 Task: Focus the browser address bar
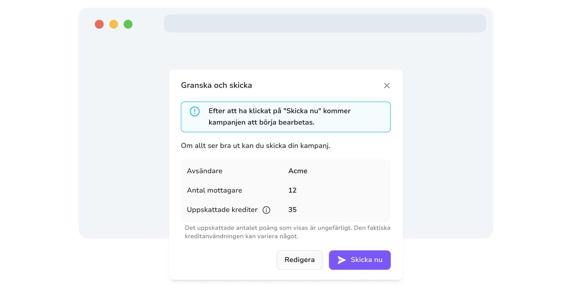325,23
